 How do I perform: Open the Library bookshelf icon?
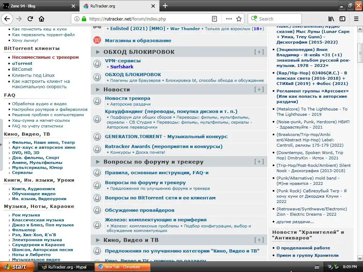(x=331, y=19)
